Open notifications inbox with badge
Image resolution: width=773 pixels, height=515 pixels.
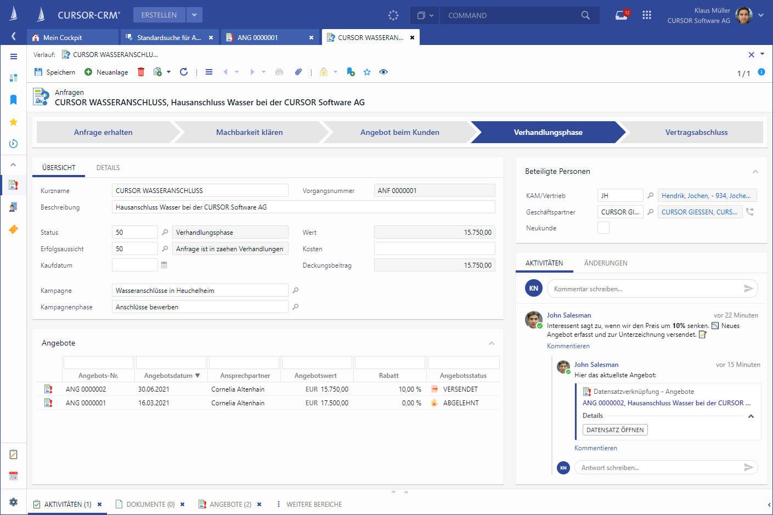click(622, 15)
